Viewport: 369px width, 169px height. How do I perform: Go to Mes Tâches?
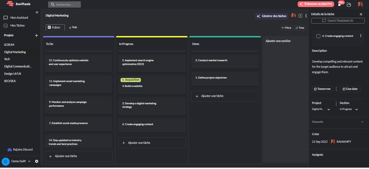coord(17,25)
